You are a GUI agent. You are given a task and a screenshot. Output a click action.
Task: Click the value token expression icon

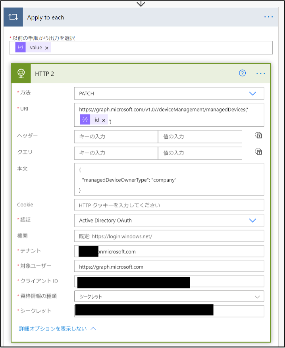tap(20, 47)
